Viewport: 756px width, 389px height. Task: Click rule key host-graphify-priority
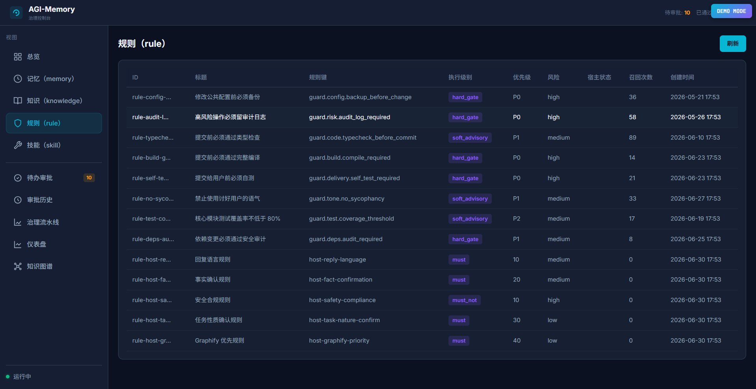pyautogui.click(x=339, y=341)
